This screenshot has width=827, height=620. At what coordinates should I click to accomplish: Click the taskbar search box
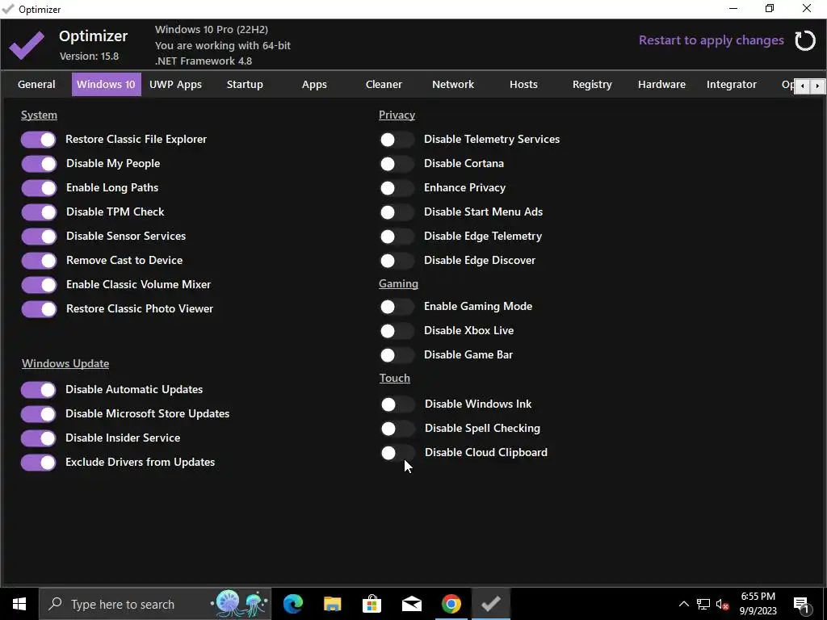155,604
